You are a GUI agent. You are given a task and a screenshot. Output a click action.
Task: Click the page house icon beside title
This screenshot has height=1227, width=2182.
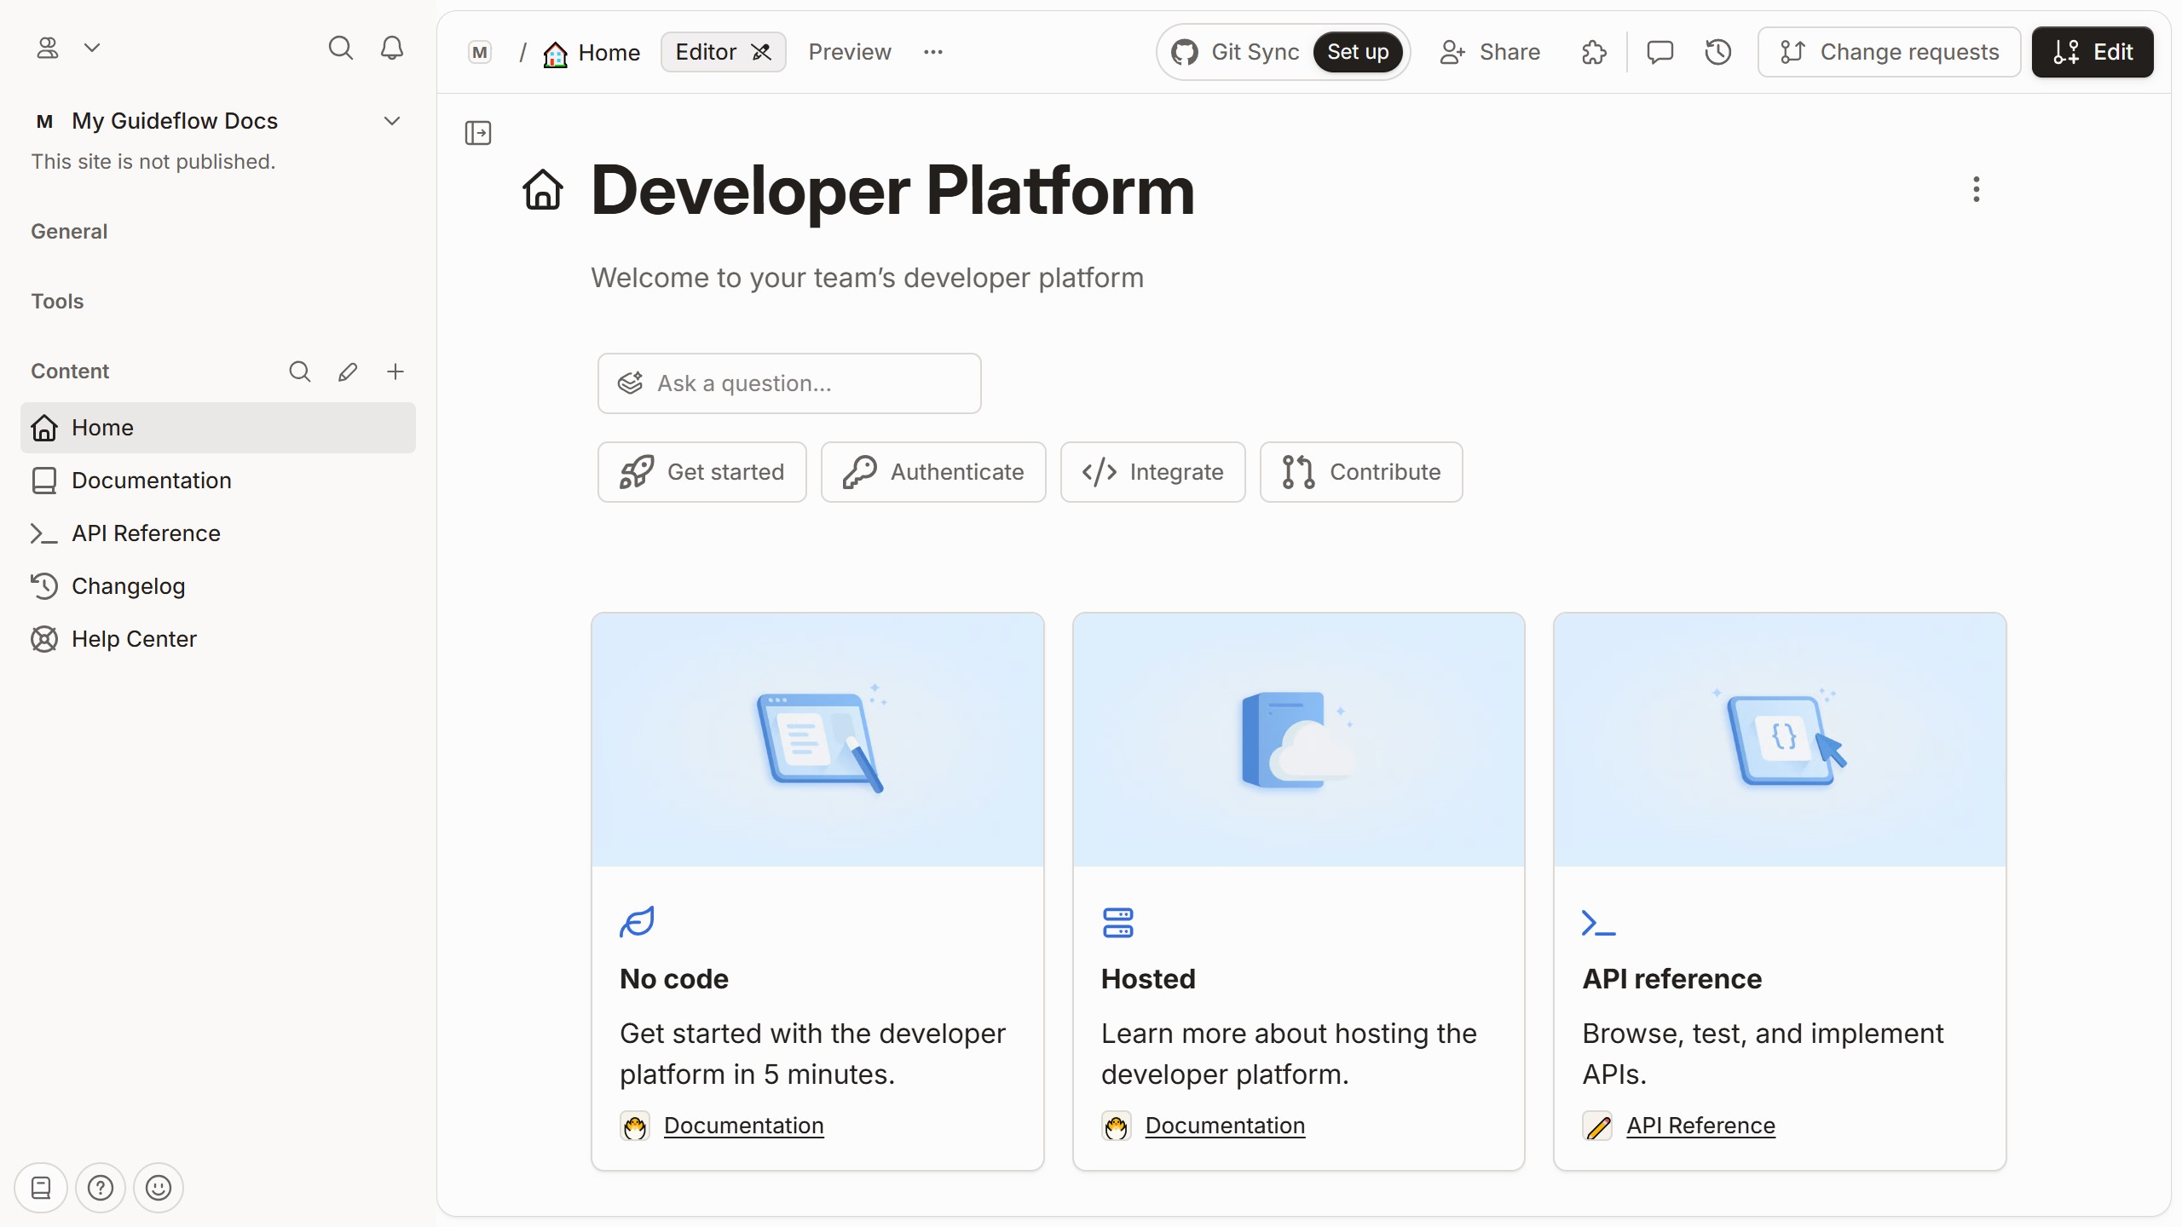(543, 189)
